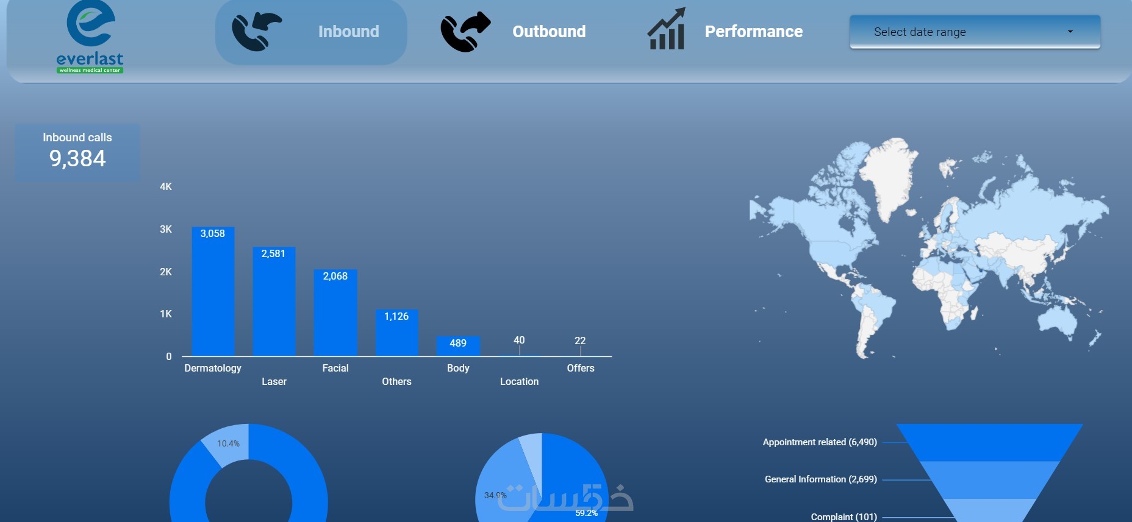Click the Facial axis label
Screen dimensions: 1132x522
[x=335, y=368]
